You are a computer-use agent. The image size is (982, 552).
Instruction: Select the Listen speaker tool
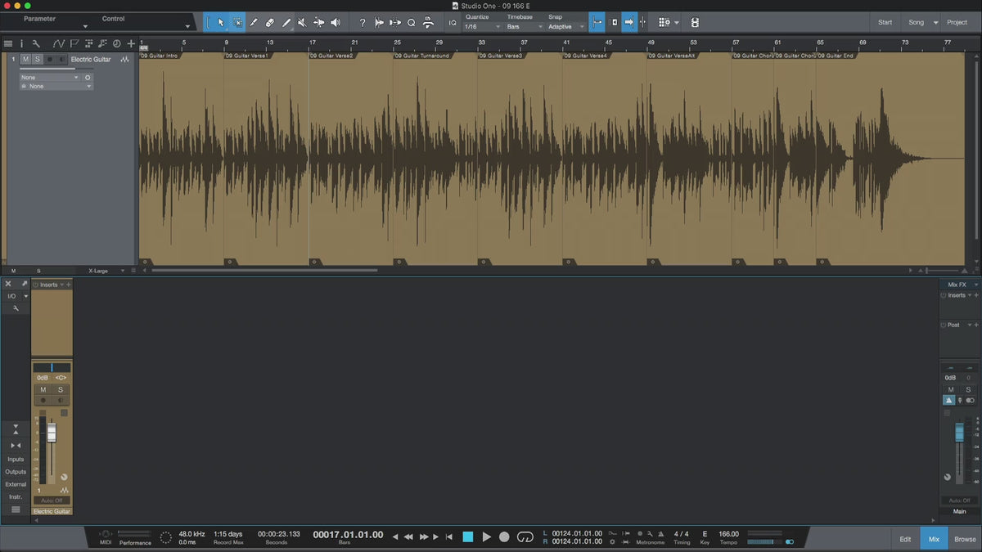(335, 23)
